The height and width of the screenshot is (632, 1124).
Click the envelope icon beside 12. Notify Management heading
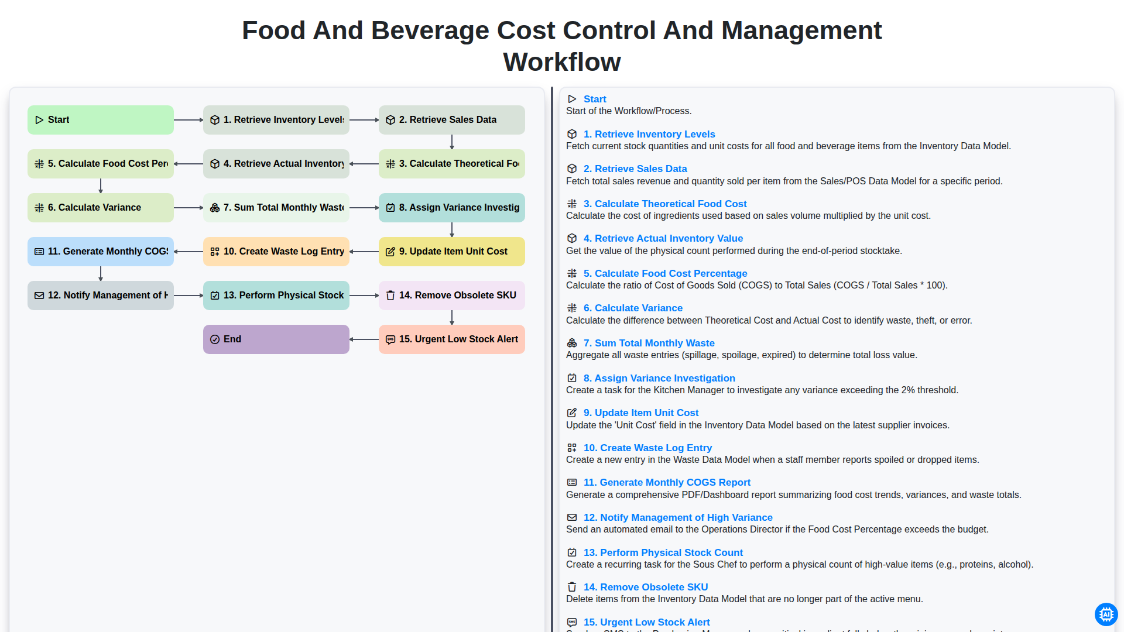572,517
